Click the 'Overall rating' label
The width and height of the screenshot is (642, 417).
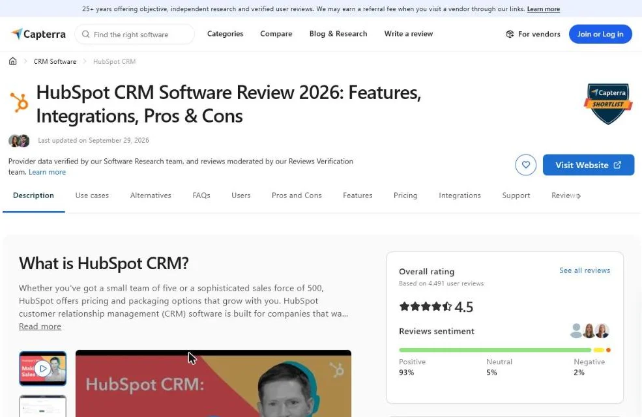427,272
